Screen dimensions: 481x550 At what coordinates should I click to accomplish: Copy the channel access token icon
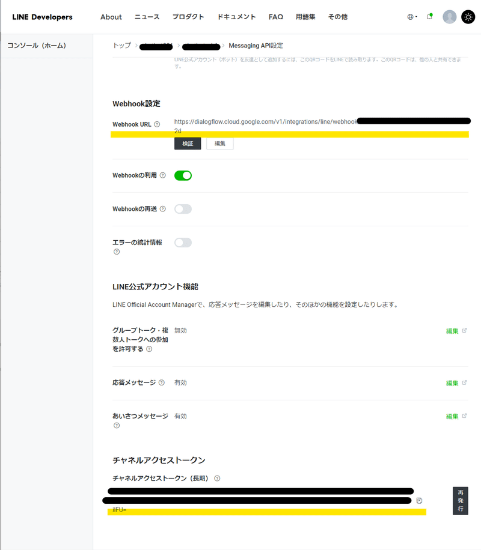[419, 501]
